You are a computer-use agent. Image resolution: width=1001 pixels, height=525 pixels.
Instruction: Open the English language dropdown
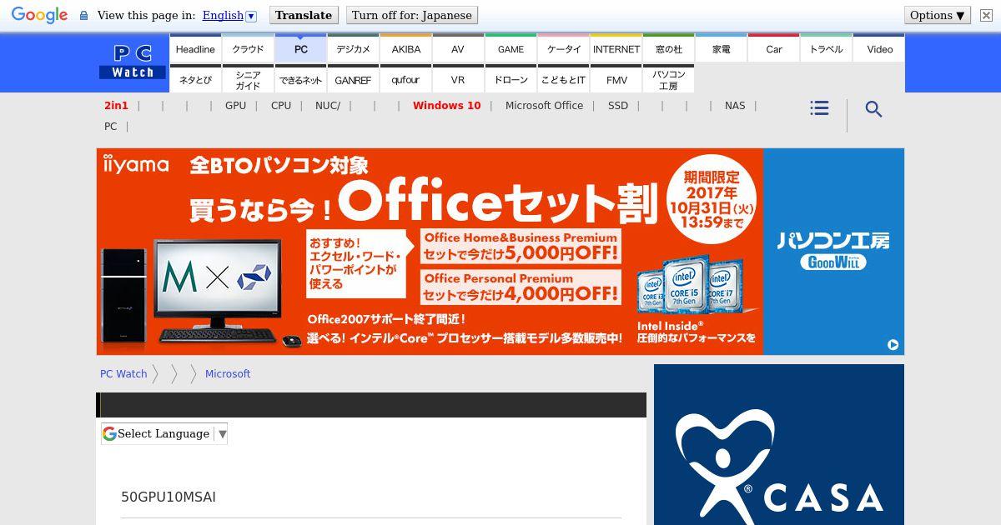click(x=229, y=15)
